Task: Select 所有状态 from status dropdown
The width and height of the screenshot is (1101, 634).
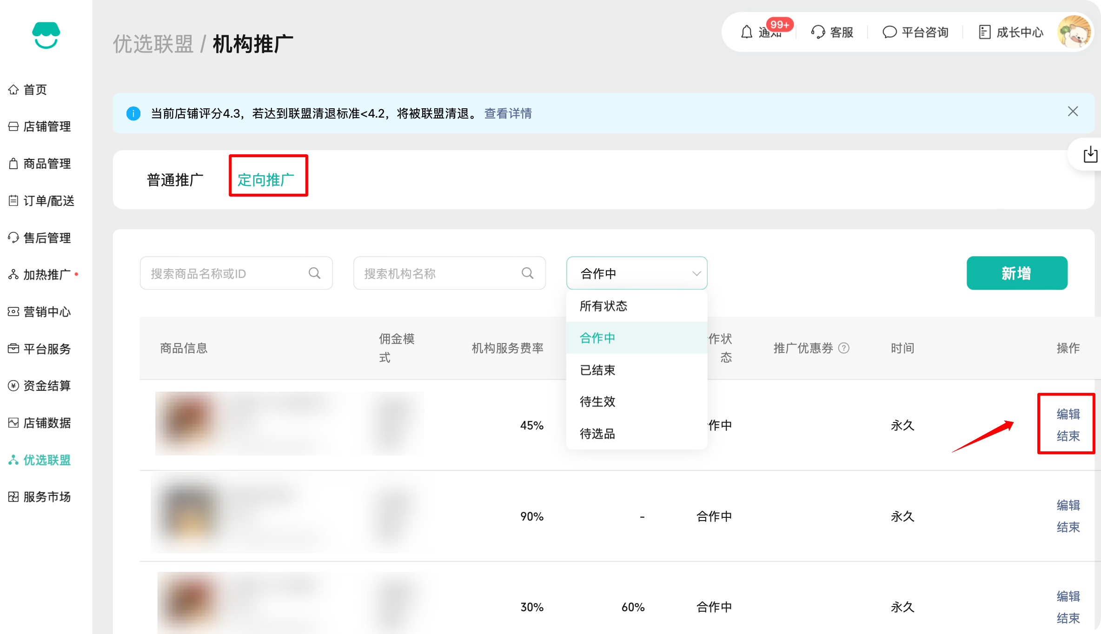Action: click(604, 306)
